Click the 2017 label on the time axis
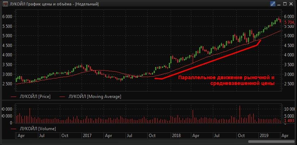 pyautogui.click(x=87, y=136)
